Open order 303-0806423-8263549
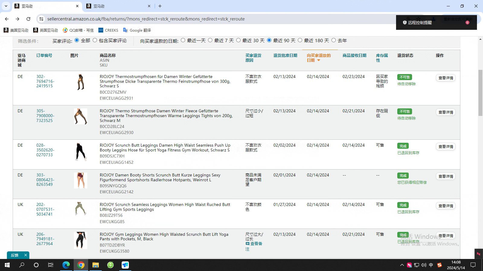The height and width of the screenshot is (271, 483). pos(45,180)
